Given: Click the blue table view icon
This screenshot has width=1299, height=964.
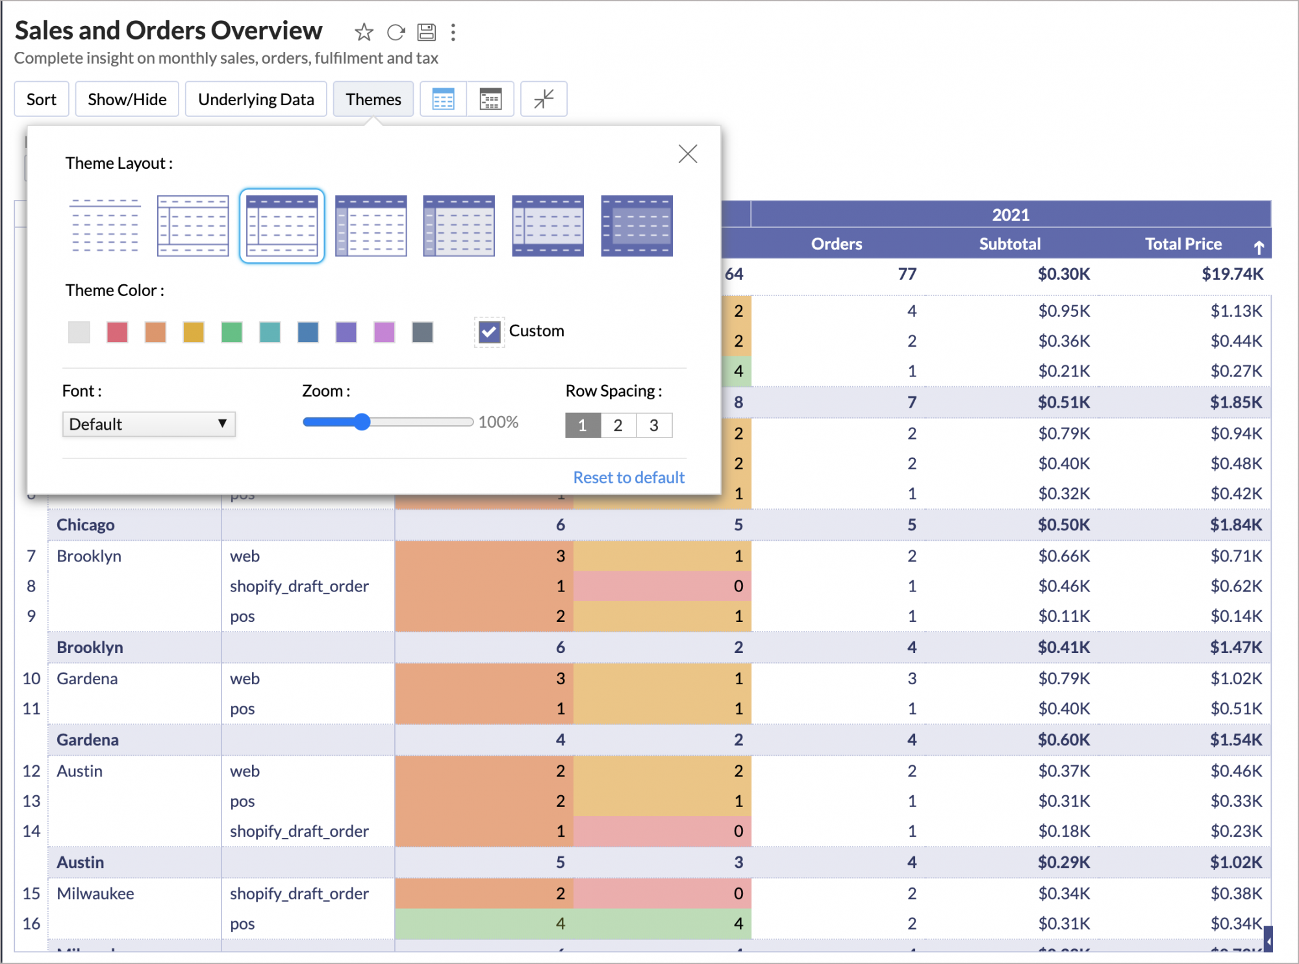Looking at the screenshot, I should (443, 99).
